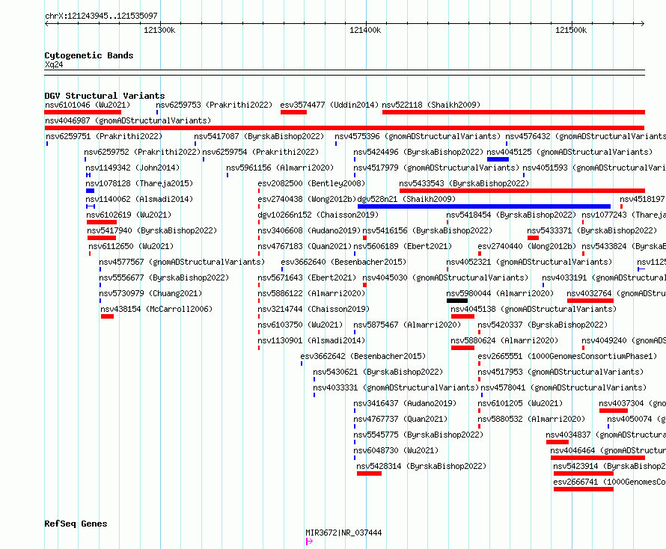Image resolution: width=666 pixels, height=549 pixels.
Task: Open nsv5880532 (Almarri2020) label
Action: (531, 419)
